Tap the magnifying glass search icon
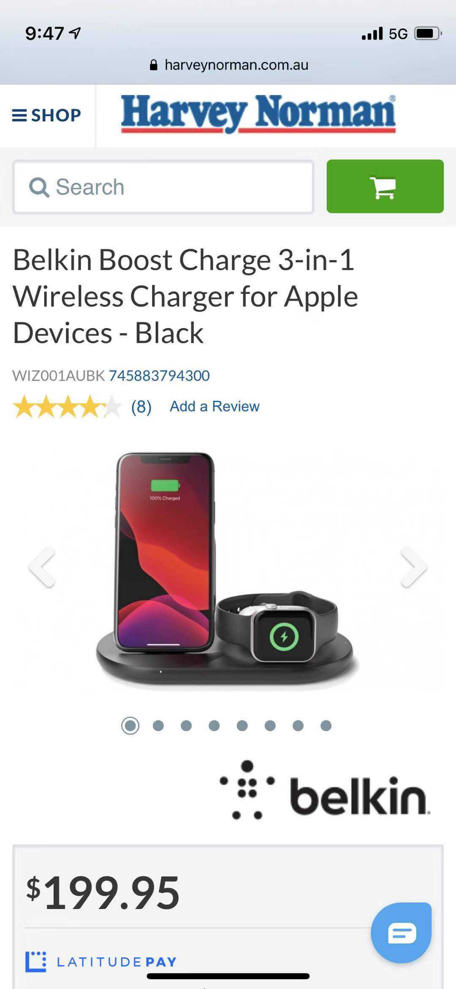 pos(39,187)
